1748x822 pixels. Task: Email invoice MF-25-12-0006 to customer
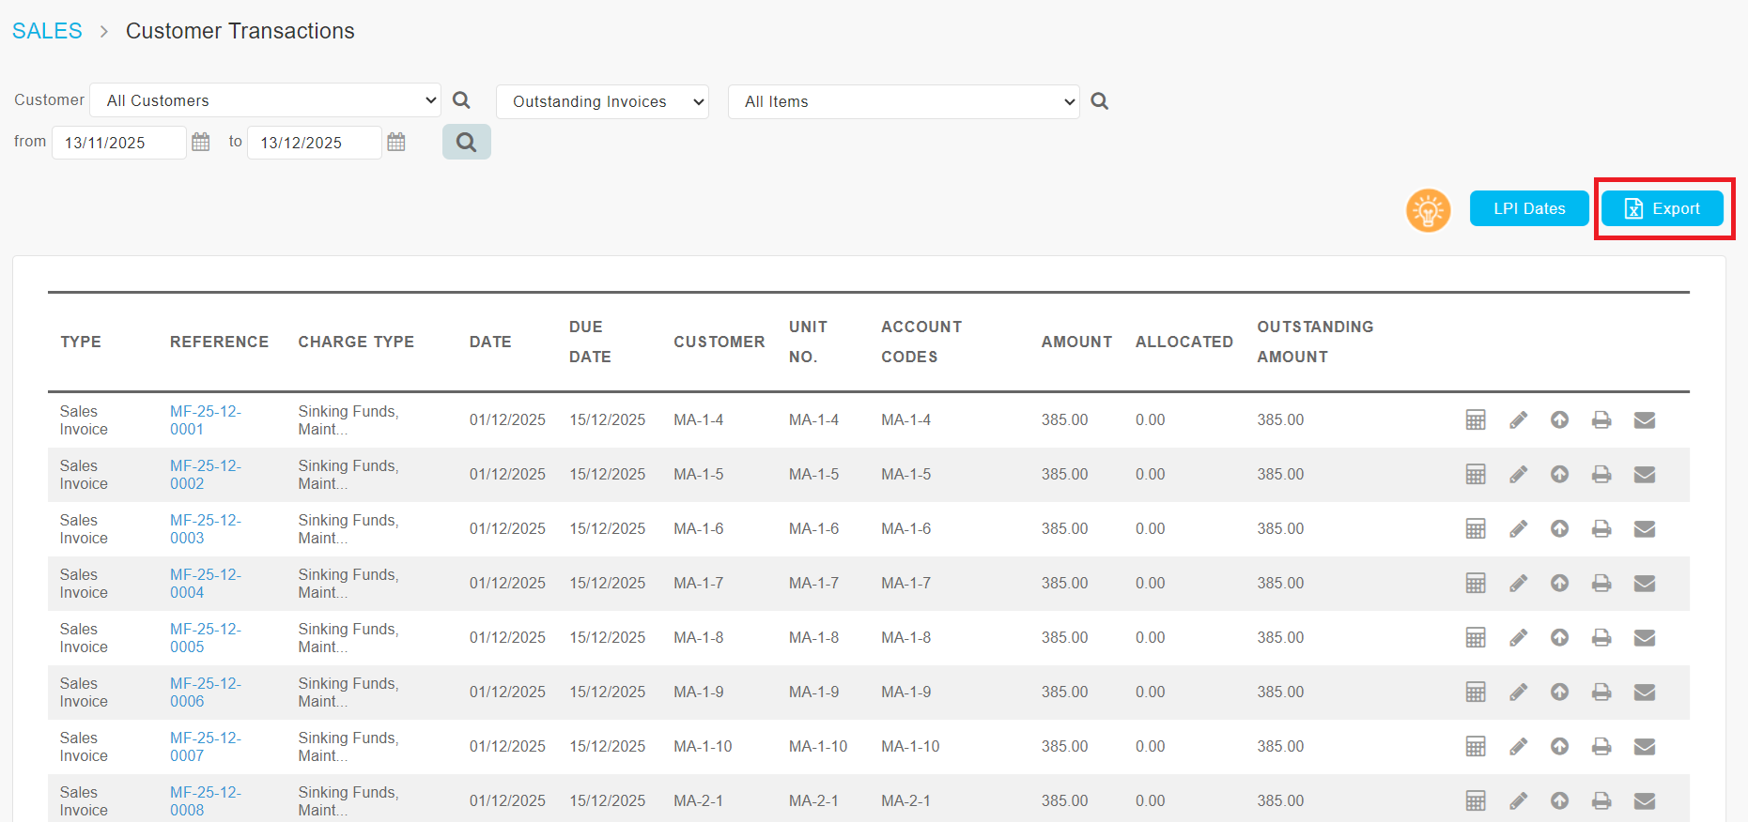[x=1644, y=693]
